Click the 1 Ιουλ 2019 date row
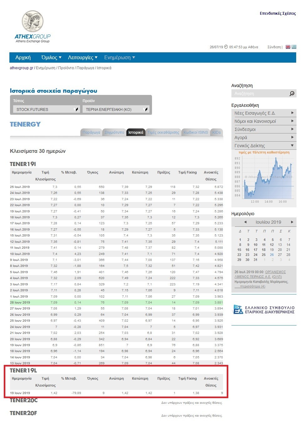This screenshot has height=421, width=304. [116, 296]
